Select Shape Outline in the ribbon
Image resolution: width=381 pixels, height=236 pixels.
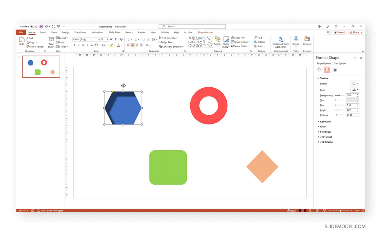coord(240,42)
